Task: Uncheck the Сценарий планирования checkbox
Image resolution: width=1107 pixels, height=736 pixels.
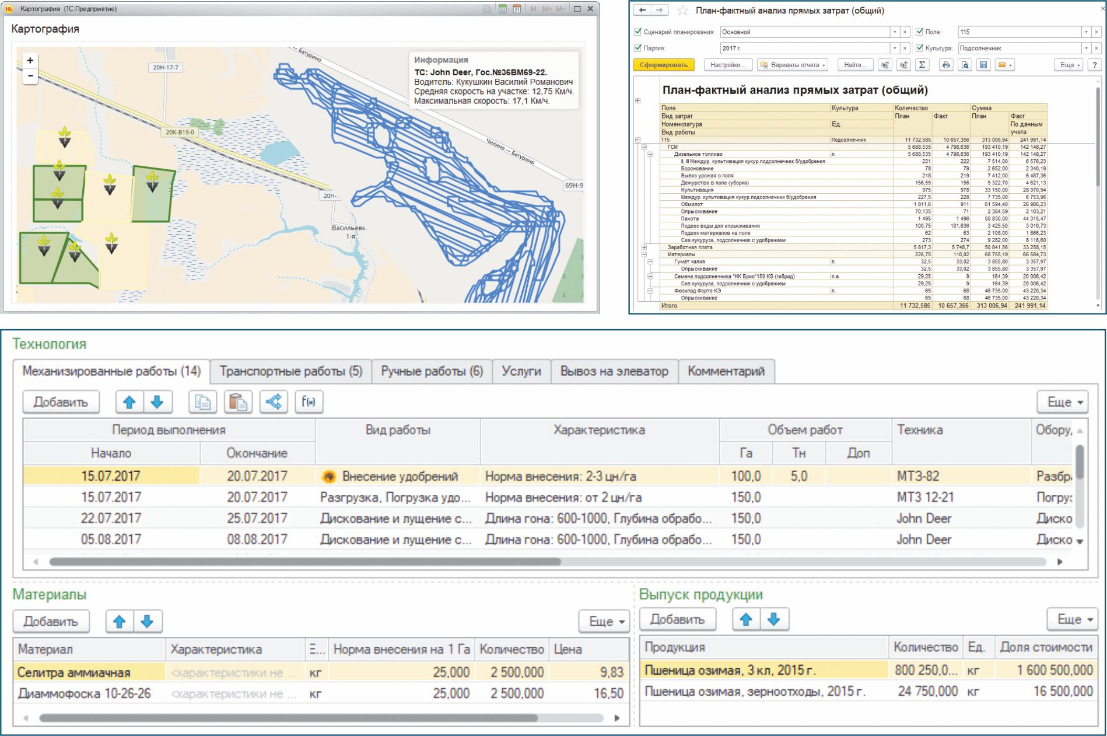Action: pyautogui.click(x=637, y=32)
